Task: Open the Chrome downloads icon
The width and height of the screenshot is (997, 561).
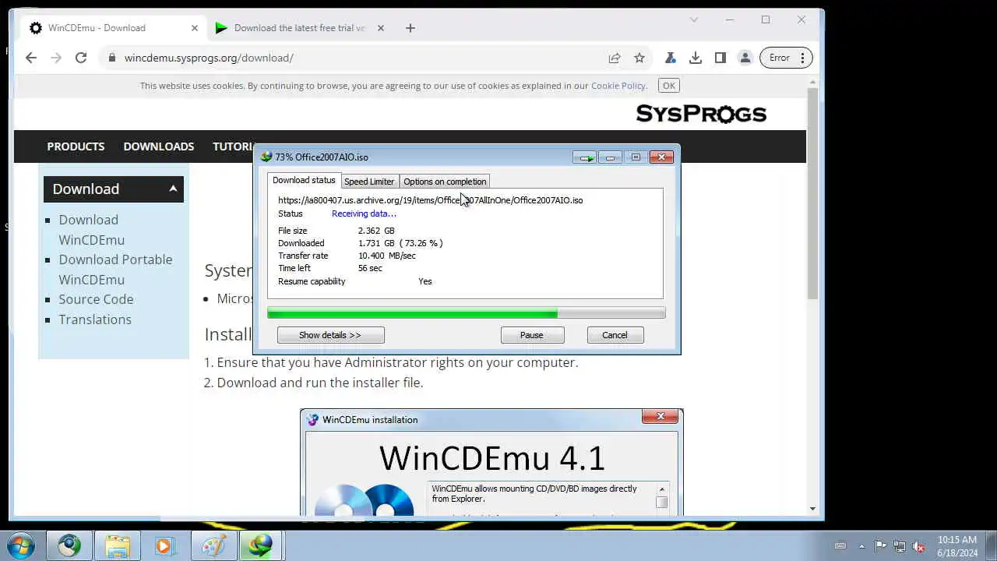Action: click(x=696, y=58)
